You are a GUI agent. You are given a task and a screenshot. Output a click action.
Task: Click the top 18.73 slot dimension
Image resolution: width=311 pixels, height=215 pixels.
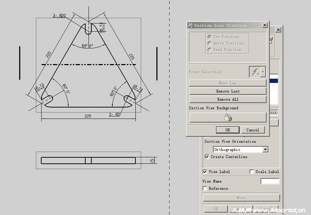101,27
